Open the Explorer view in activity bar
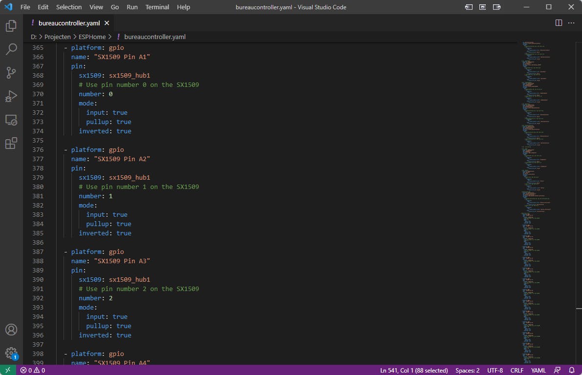 (11, 26)
